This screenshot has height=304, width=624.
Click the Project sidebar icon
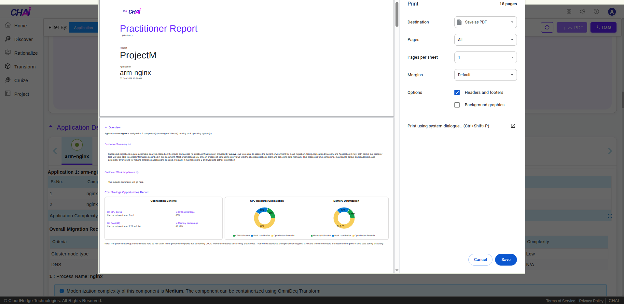(8, 94)
